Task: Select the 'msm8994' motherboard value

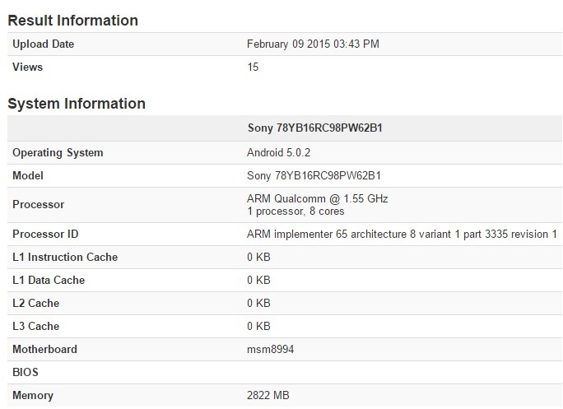Action: (x=270, y=349)
